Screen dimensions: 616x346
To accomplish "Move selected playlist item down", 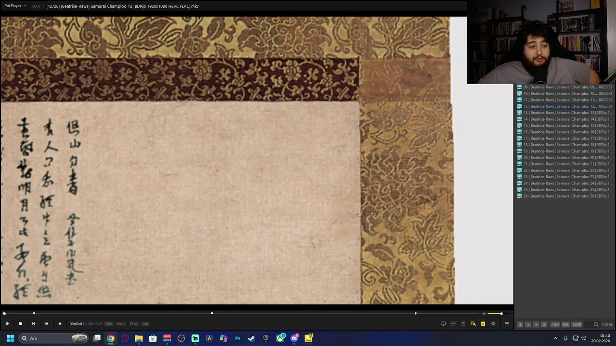I will pyautogui.click(x=536, y=324).
